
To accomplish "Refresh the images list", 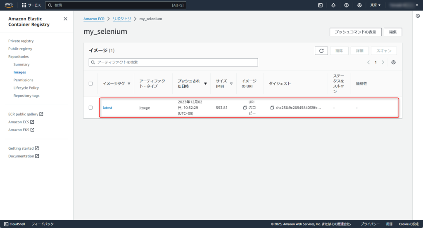I will point(321,51).
